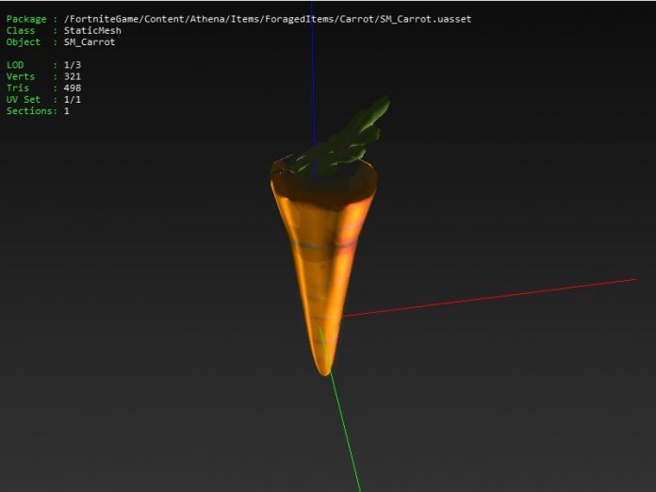This screenshot has height=492, width=656.
Task: Click the 'Tris' label
Action: pos(18,88)
